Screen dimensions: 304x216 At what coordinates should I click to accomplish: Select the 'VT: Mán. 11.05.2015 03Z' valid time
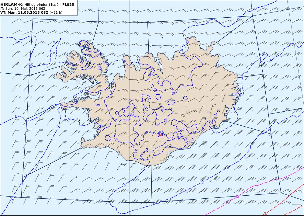tap(24, 12)
